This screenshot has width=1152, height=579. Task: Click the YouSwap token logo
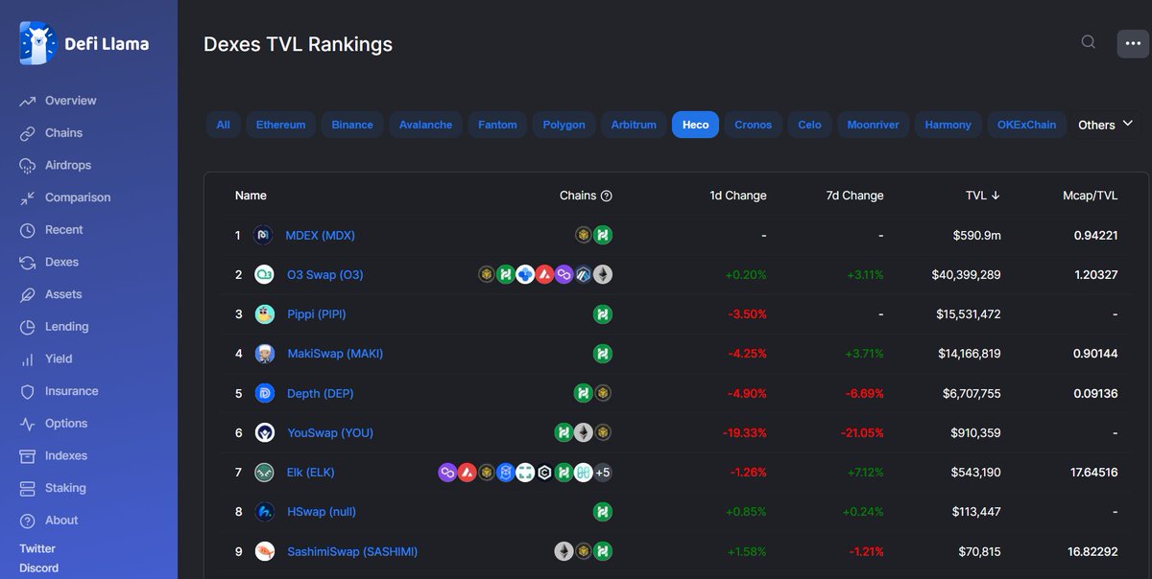point(264,432)
